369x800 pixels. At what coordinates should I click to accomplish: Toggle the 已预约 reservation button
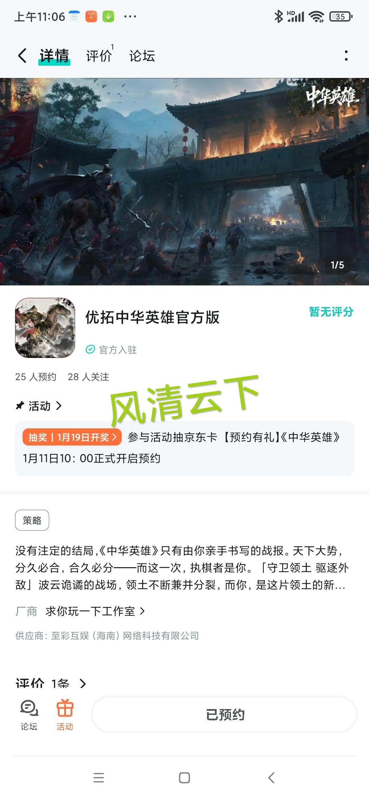224,715
